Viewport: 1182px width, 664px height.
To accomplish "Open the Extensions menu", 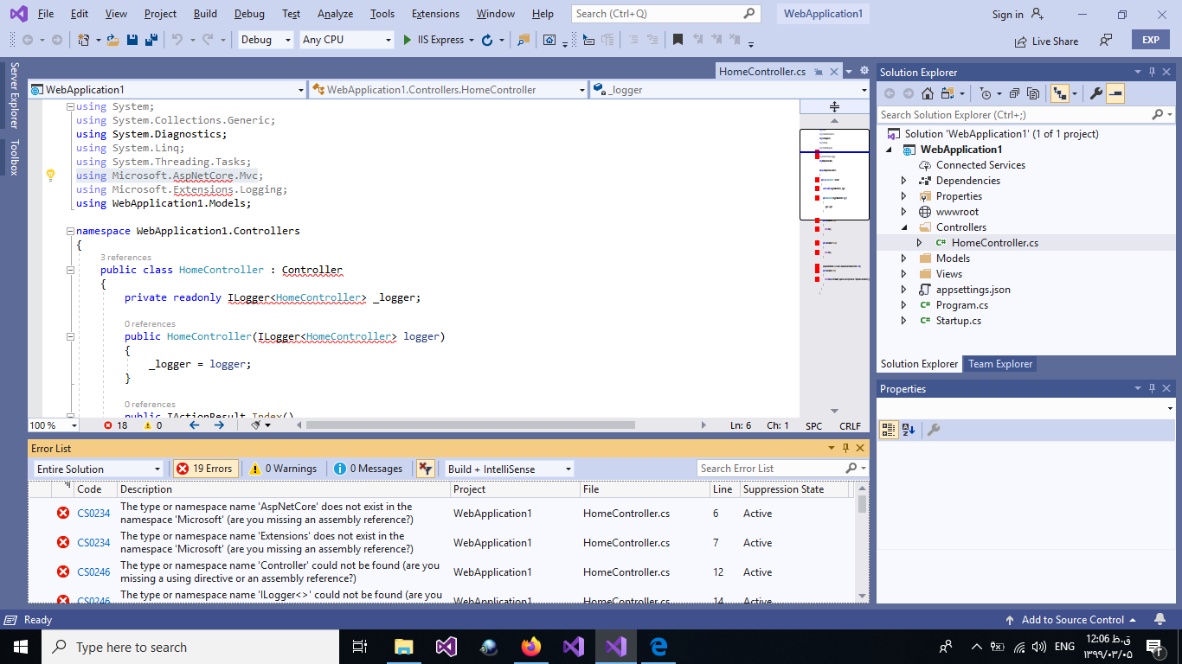I will [435, 14].
